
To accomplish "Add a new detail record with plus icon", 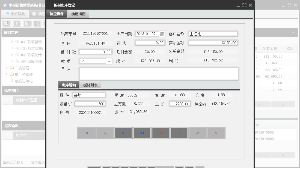I will click(x=161, y=133).
